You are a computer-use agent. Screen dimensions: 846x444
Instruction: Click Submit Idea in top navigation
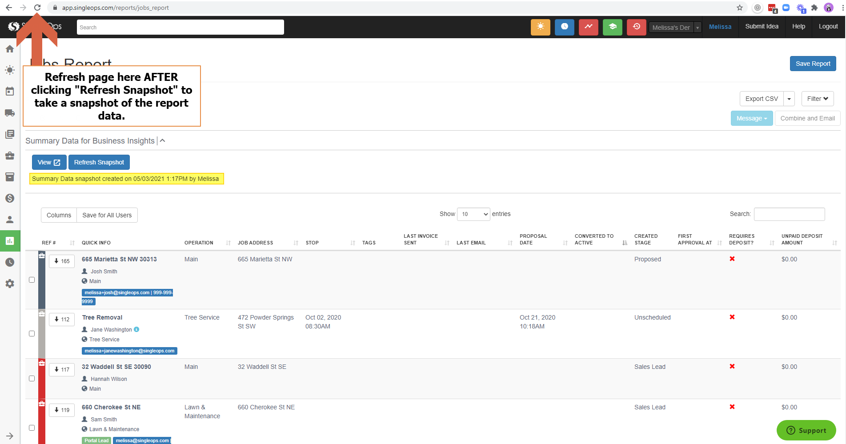tap(762, 27)
